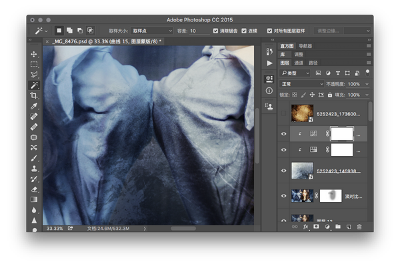Click the Refine Edge button

(328, 31)
